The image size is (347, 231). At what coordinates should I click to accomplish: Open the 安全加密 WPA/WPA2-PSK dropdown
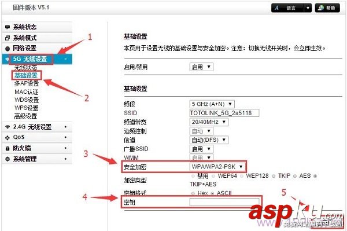217,167
